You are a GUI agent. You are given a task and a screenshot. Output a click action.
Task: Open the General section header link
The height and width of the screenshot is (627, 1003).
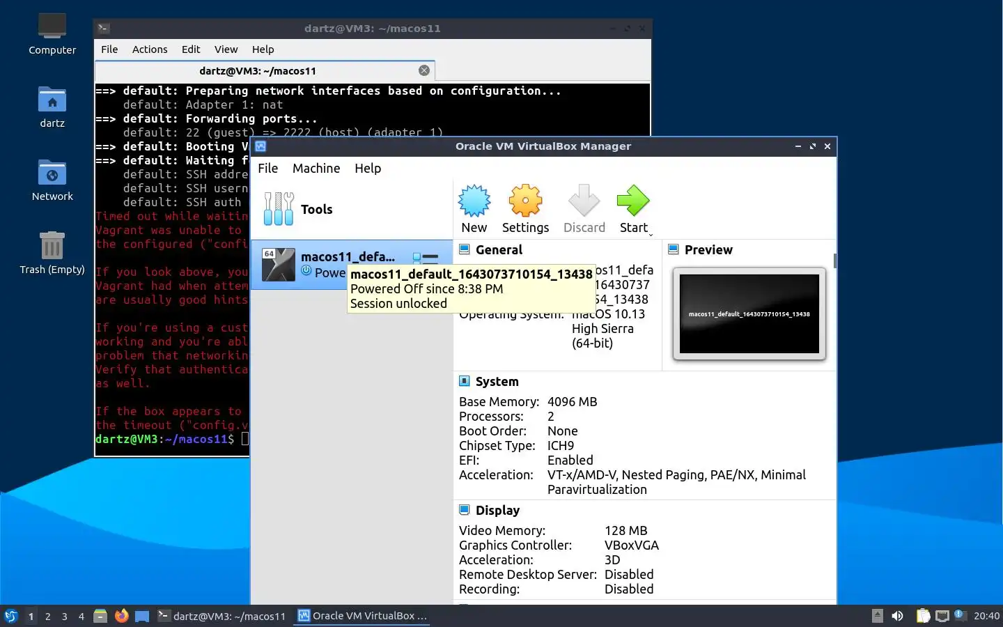pos(499,249)
